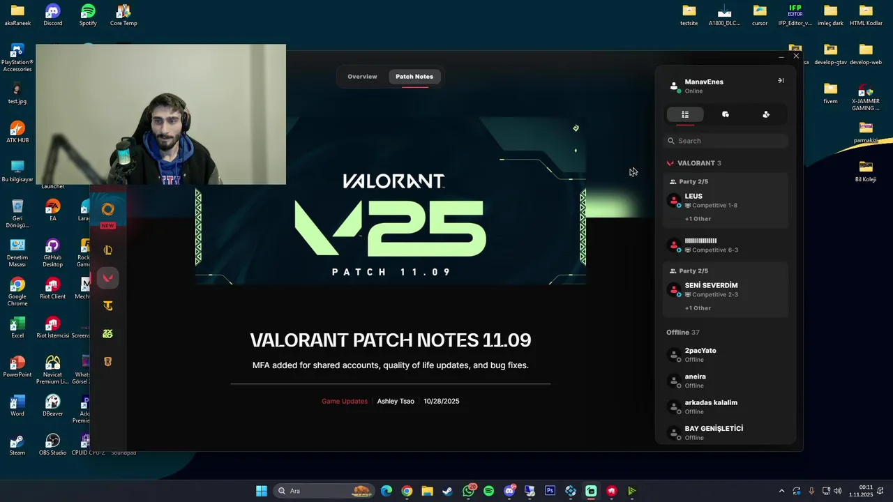Click the Game Updates category link
Screen dimensions: 893x502
(345, 402)
